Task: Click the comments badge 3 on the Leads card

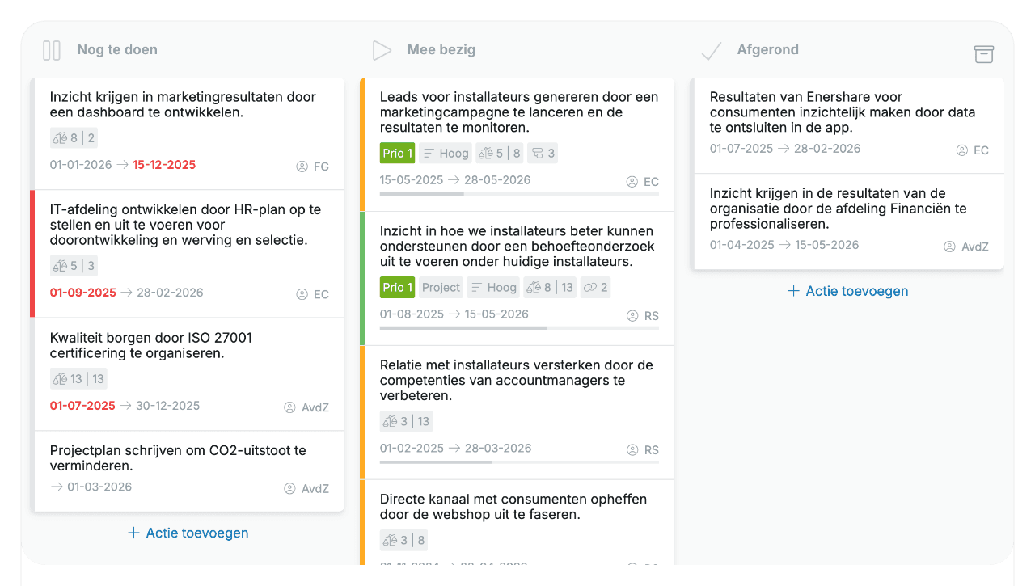Action: pos(543,154)
